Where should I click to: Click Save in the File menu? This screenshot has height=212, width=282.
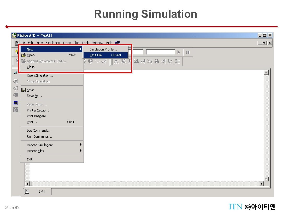click(51, 90)
